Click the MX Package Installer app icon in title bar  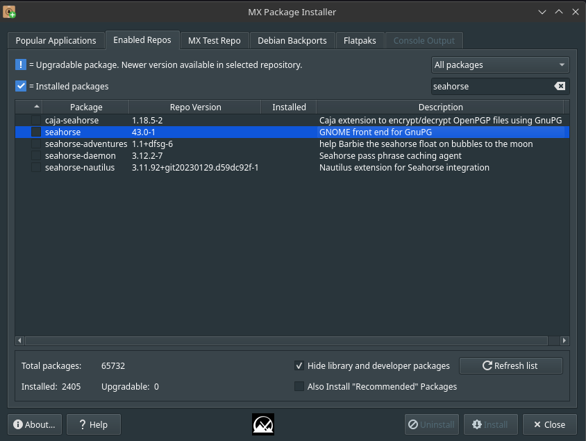9,12
